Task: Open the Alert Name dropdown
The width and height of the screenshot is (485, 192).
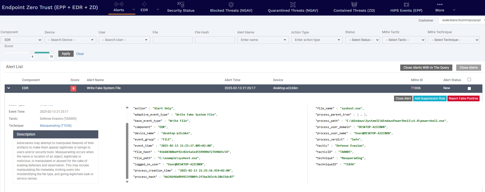Action: [x=263, y=40]
